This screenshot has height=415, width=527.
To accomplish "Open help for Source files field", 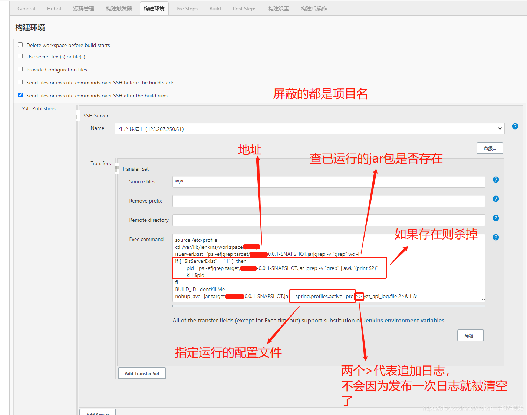I will coord(495,180).
